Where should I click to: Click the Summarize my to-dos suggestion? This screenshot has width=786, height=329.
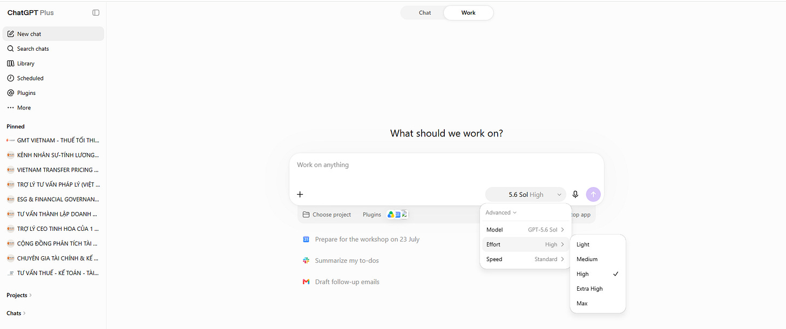[347, 261]
